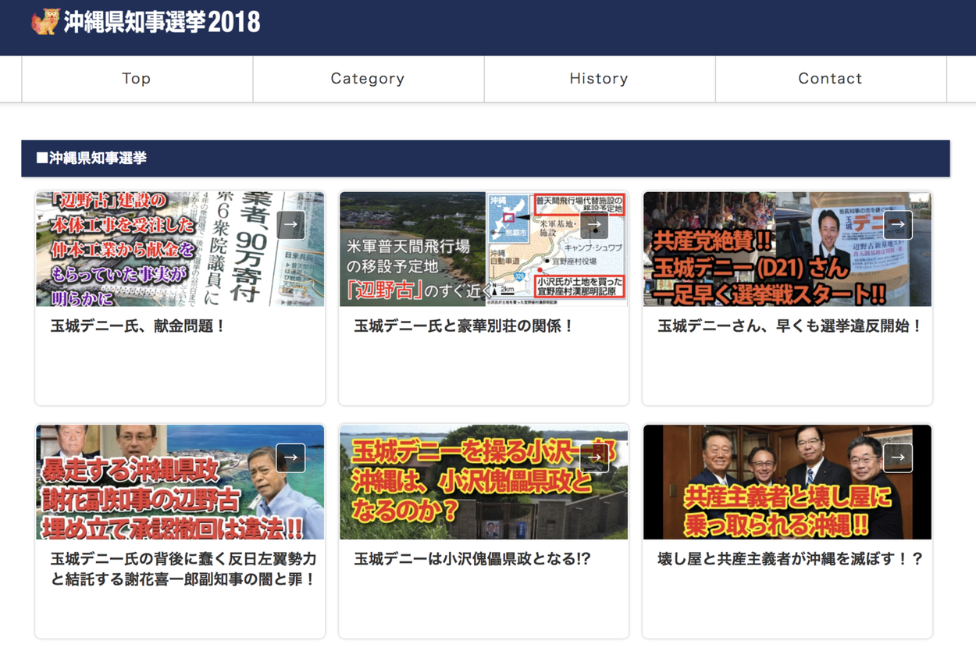Click arrow icon on 謝花副知事 article thumbnail
The width and height of the screenshot is (976, 648).
(290, 458)
